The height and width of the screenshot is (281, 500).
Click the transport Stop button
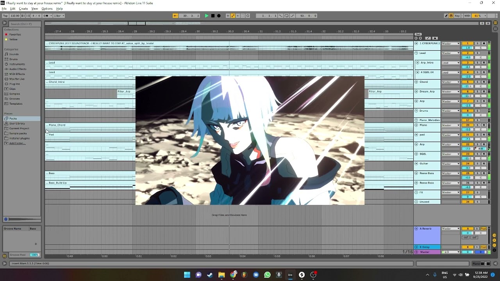213,16
